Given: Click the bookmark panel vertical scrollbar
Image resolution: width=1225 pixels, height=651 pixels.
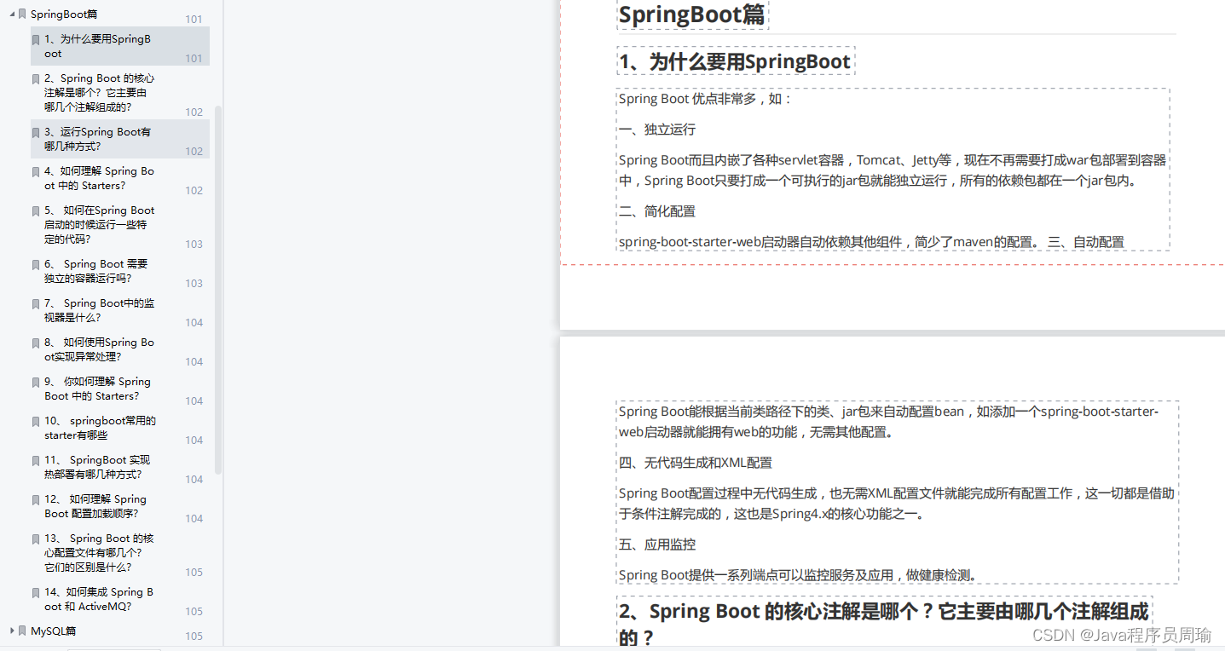Looking at the screenshot, I should tap(218, 290).
